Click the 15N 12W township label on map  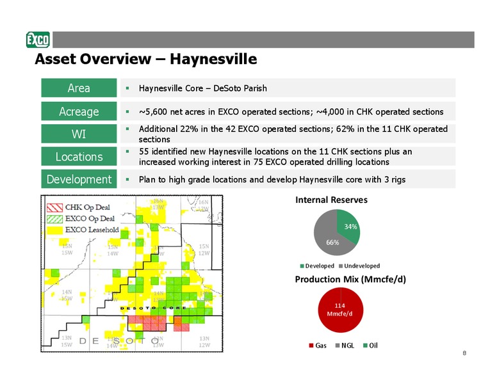point(204,250)
